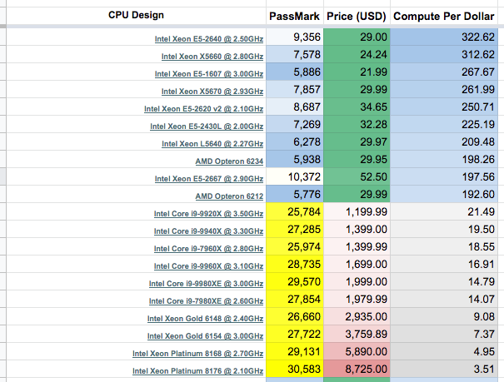Select the compute-per-dollar cell 198.26
Viewport: 504px width, 382px height.
(x=444, y=159)
